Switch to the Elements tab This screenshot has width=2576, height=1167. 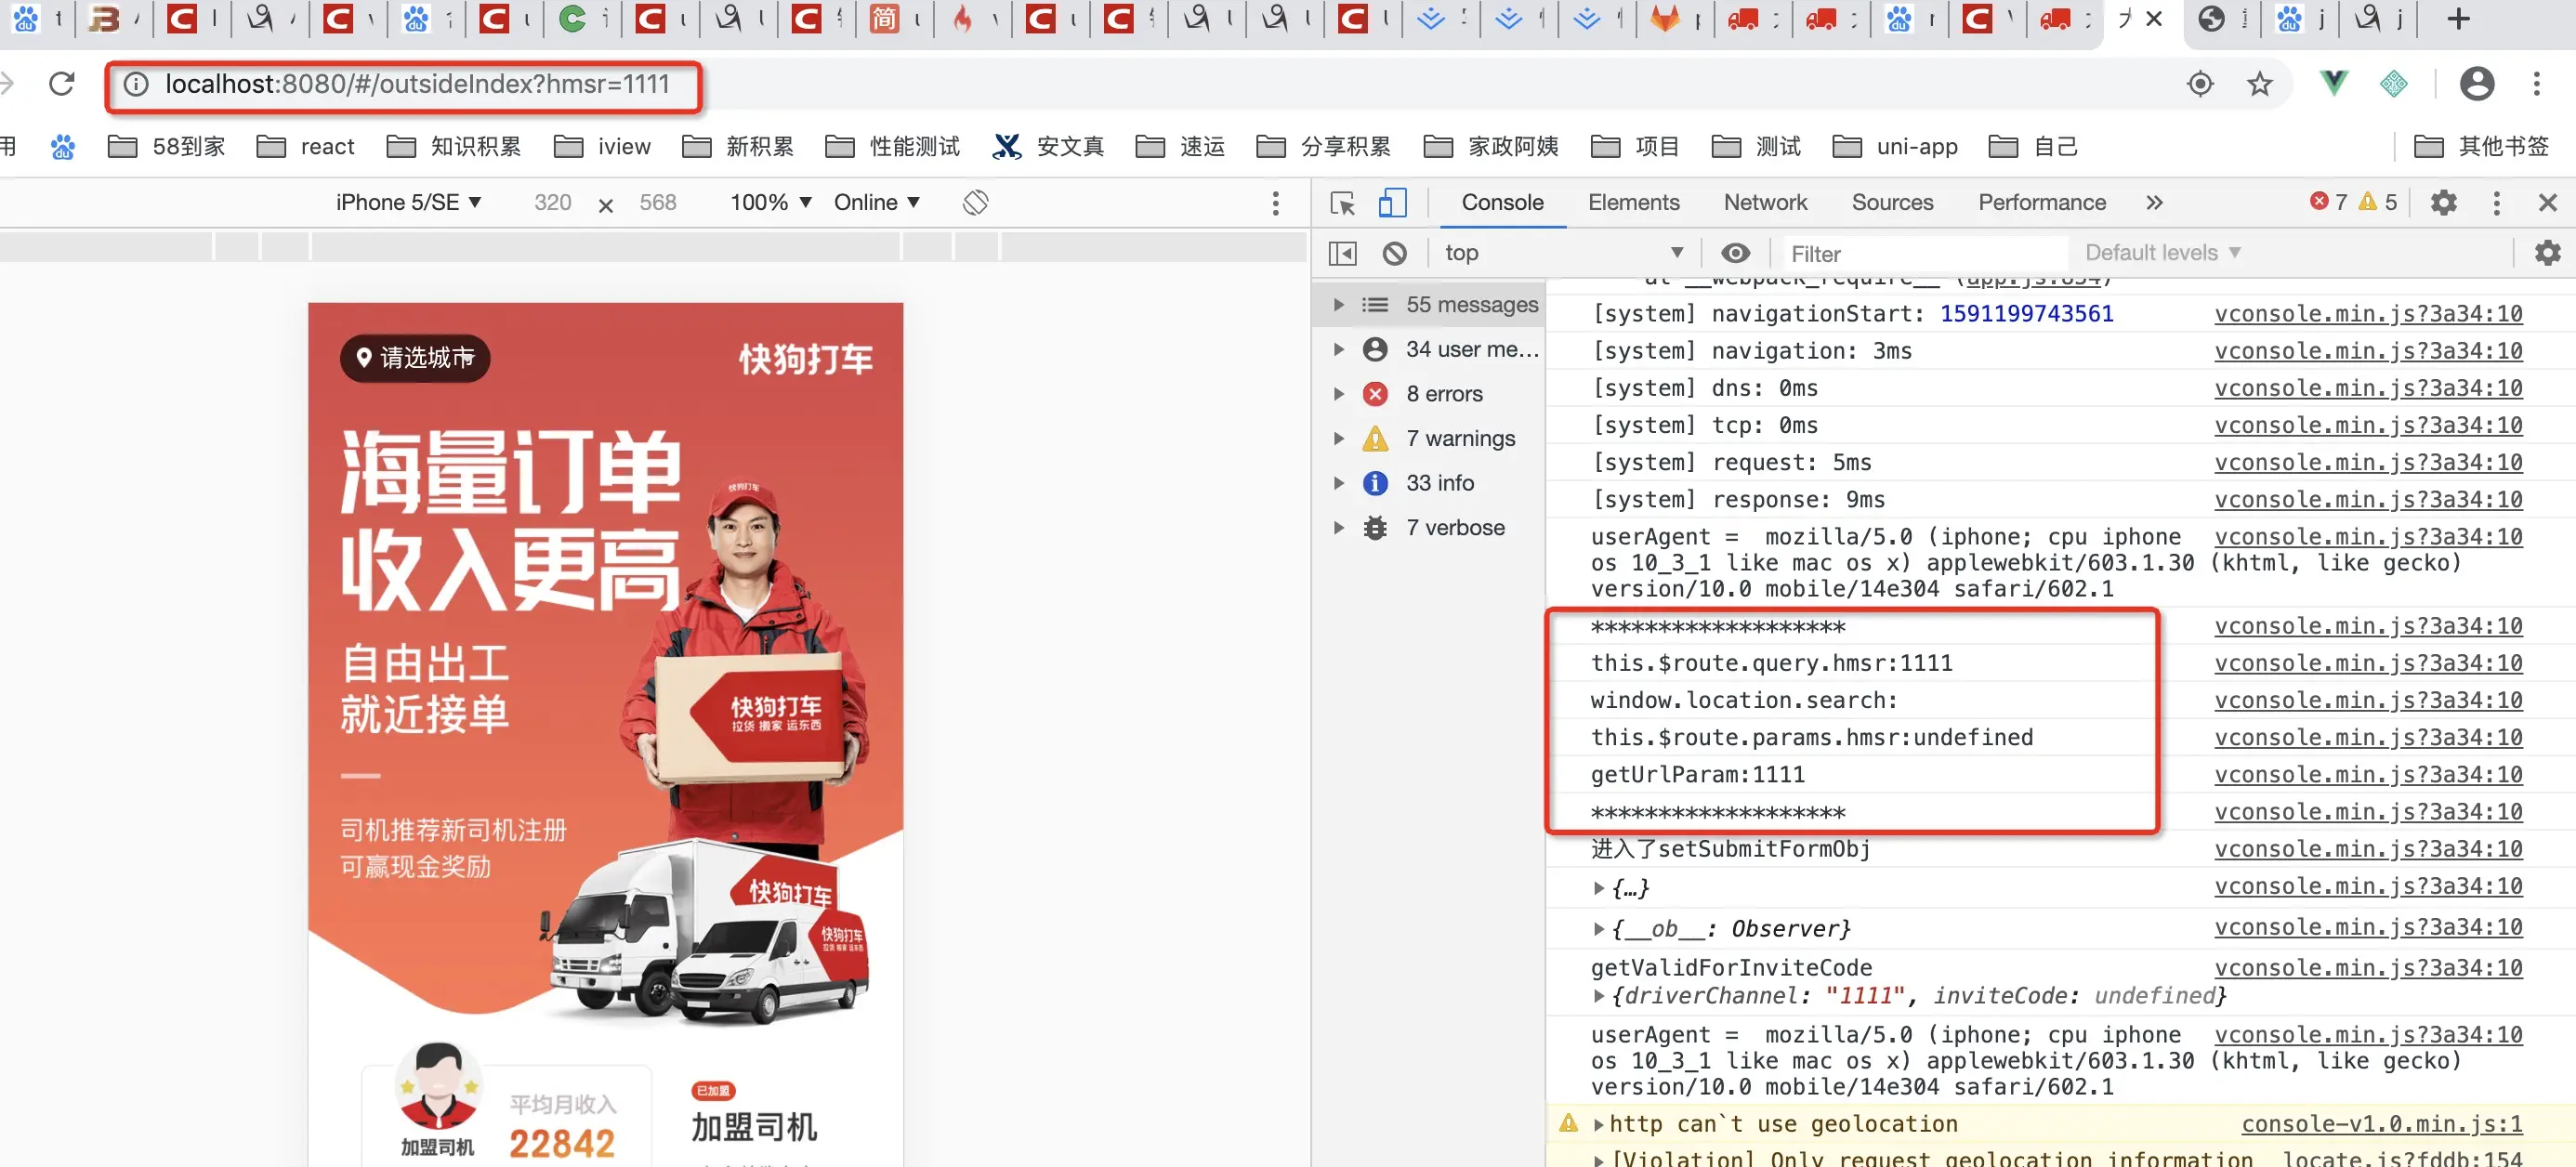tap(1633, 203)
